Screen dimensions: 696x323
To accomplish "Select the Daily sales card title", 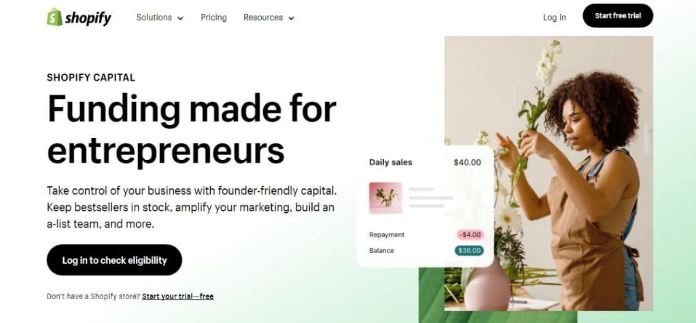I will click(391, 163).
